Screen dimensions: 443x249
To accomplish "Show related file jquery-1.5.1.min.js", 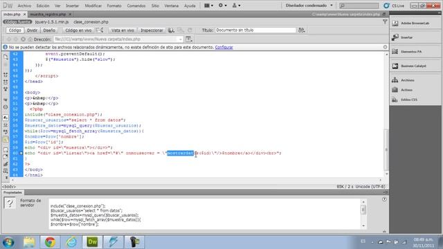I will (52, 21).
